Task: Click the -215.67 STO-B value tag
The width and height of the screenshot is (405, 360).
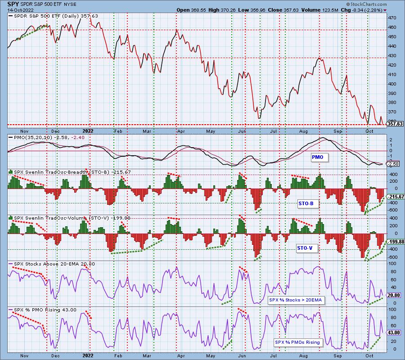Action: 395,197
